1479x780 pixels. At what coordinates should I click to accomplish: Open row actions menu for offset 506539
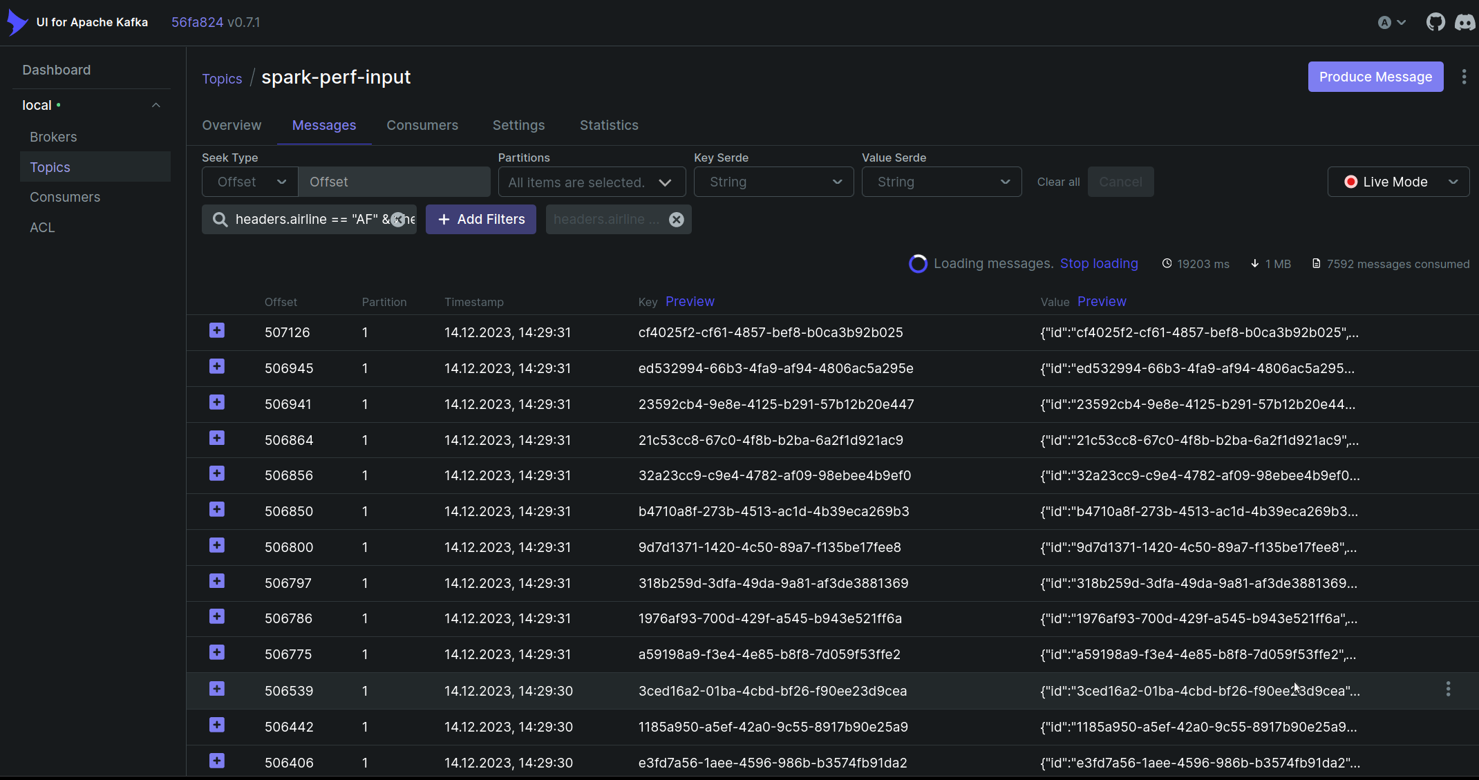1448,689
